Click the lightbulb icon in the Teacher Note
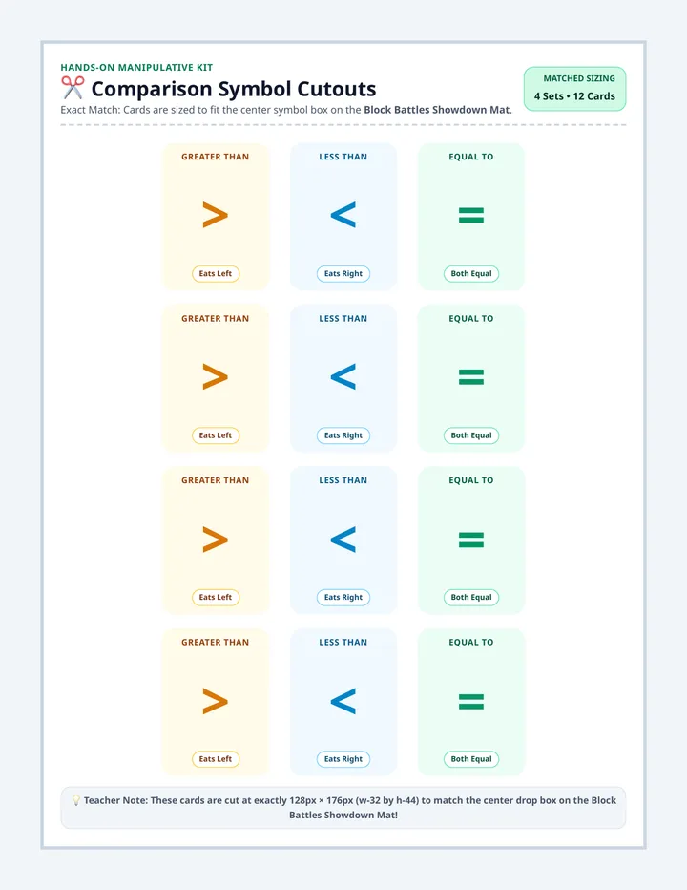Viewport: 687px width, 890px height. (x=76, y=800)
